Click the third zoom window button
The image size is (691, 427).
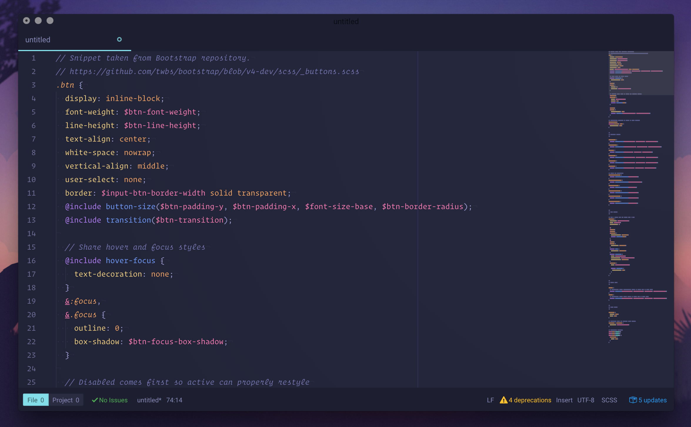pyautogui.click(x=50, y=21)
